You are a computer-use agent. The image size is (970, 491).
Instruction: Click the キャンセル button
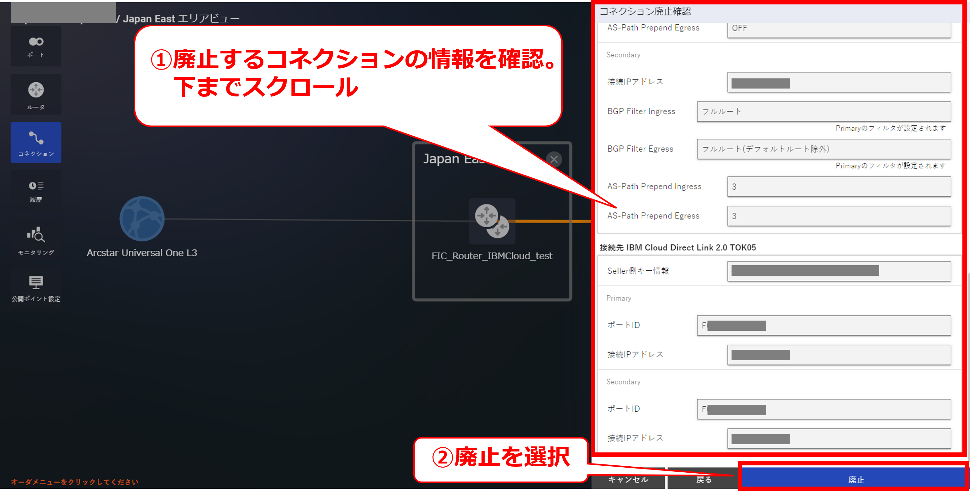tap(628, 479)
